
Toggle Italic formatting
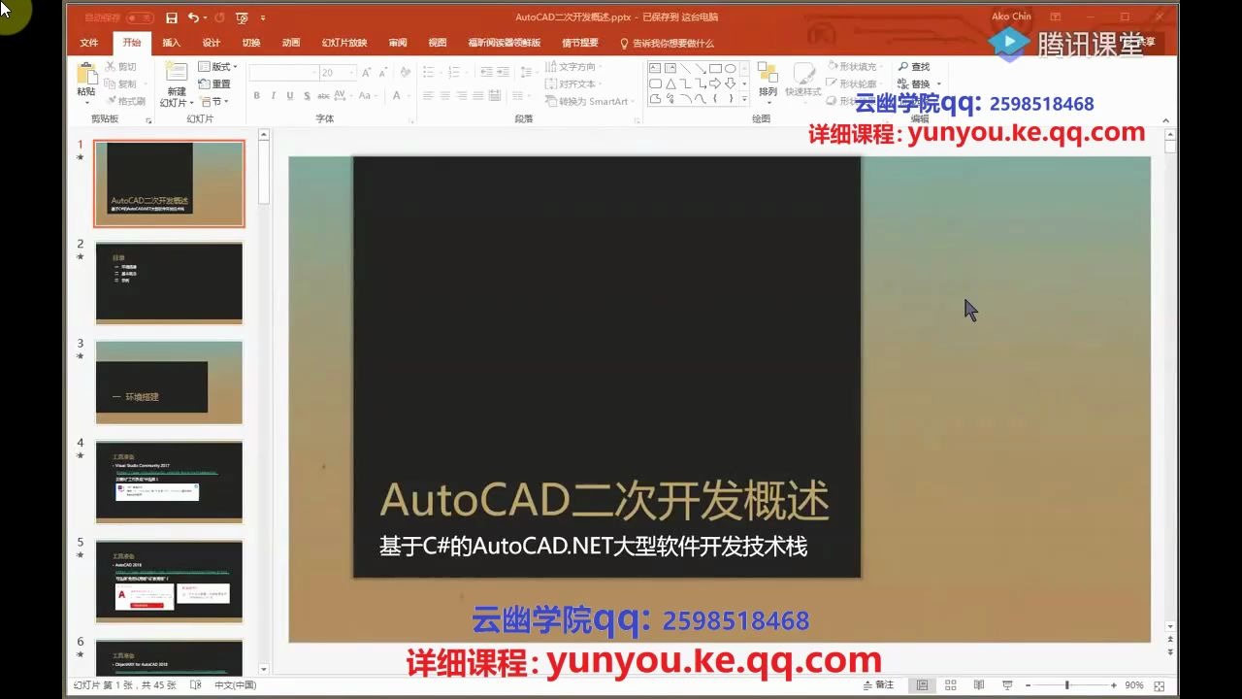tap(273, 95)
